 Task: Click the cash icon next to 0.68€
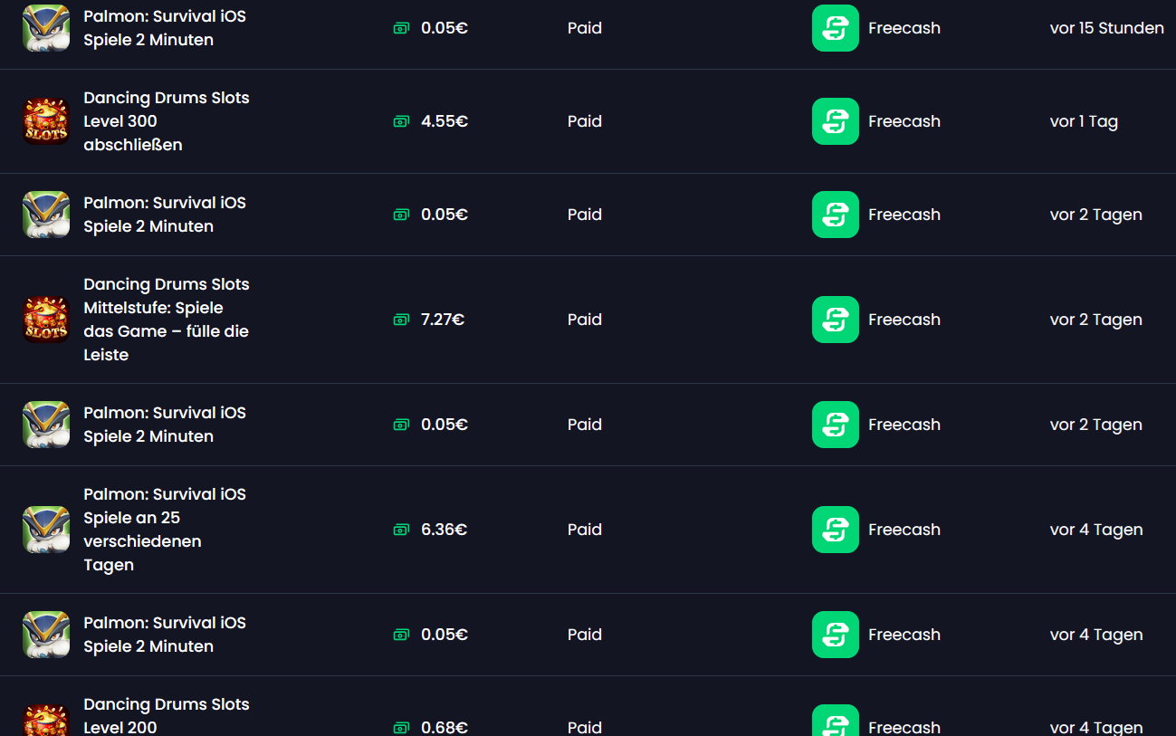[401, 728]
